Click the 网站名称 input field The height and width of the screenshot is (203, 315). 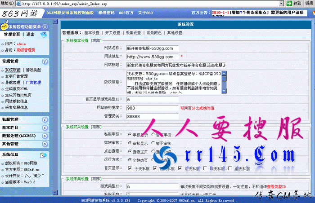pos(152,48)
